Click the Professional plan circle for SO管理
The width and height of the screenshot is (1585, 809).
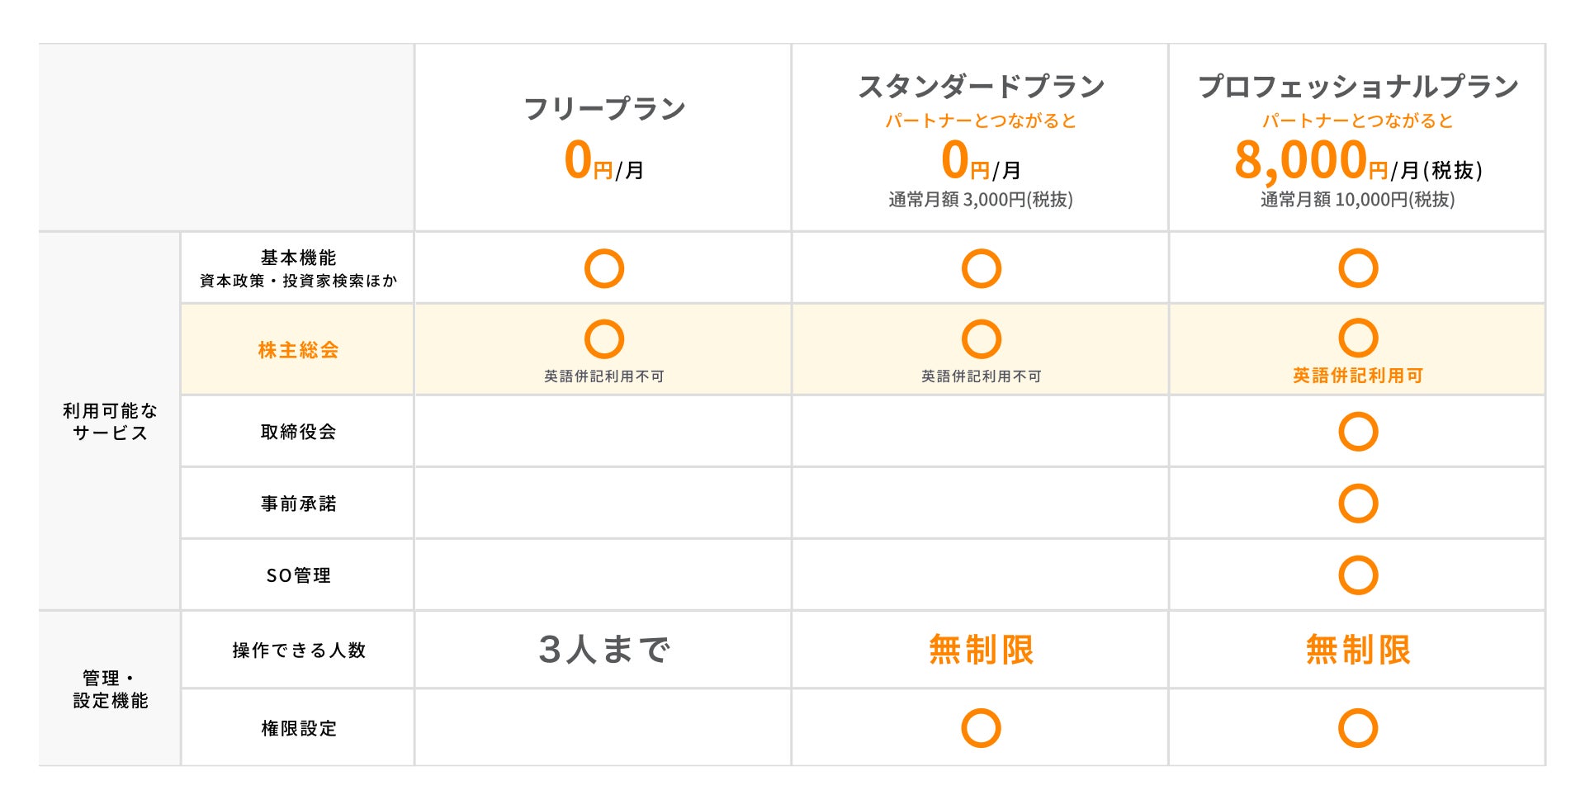pos(1358,575)
